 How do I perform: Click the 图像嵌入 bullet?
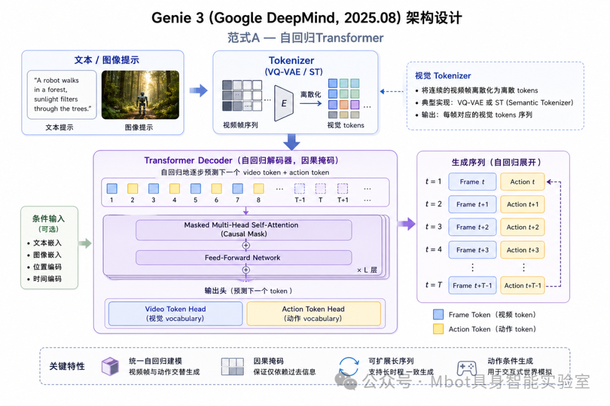pos(44,255)
